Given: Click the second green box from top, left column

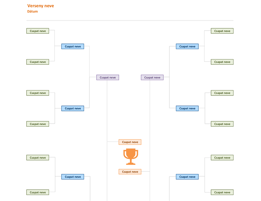Looking at the screenshot, I should point(38,62).
